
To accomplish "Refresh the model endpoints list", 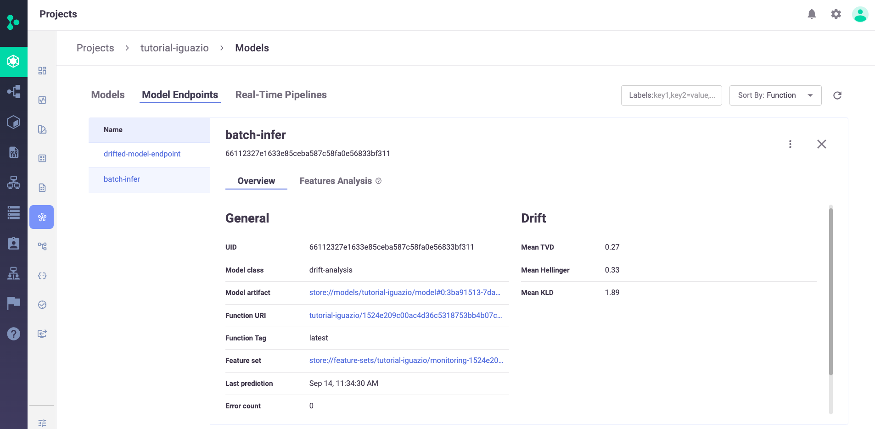I will pyautogui.click(x=837, y=95).
